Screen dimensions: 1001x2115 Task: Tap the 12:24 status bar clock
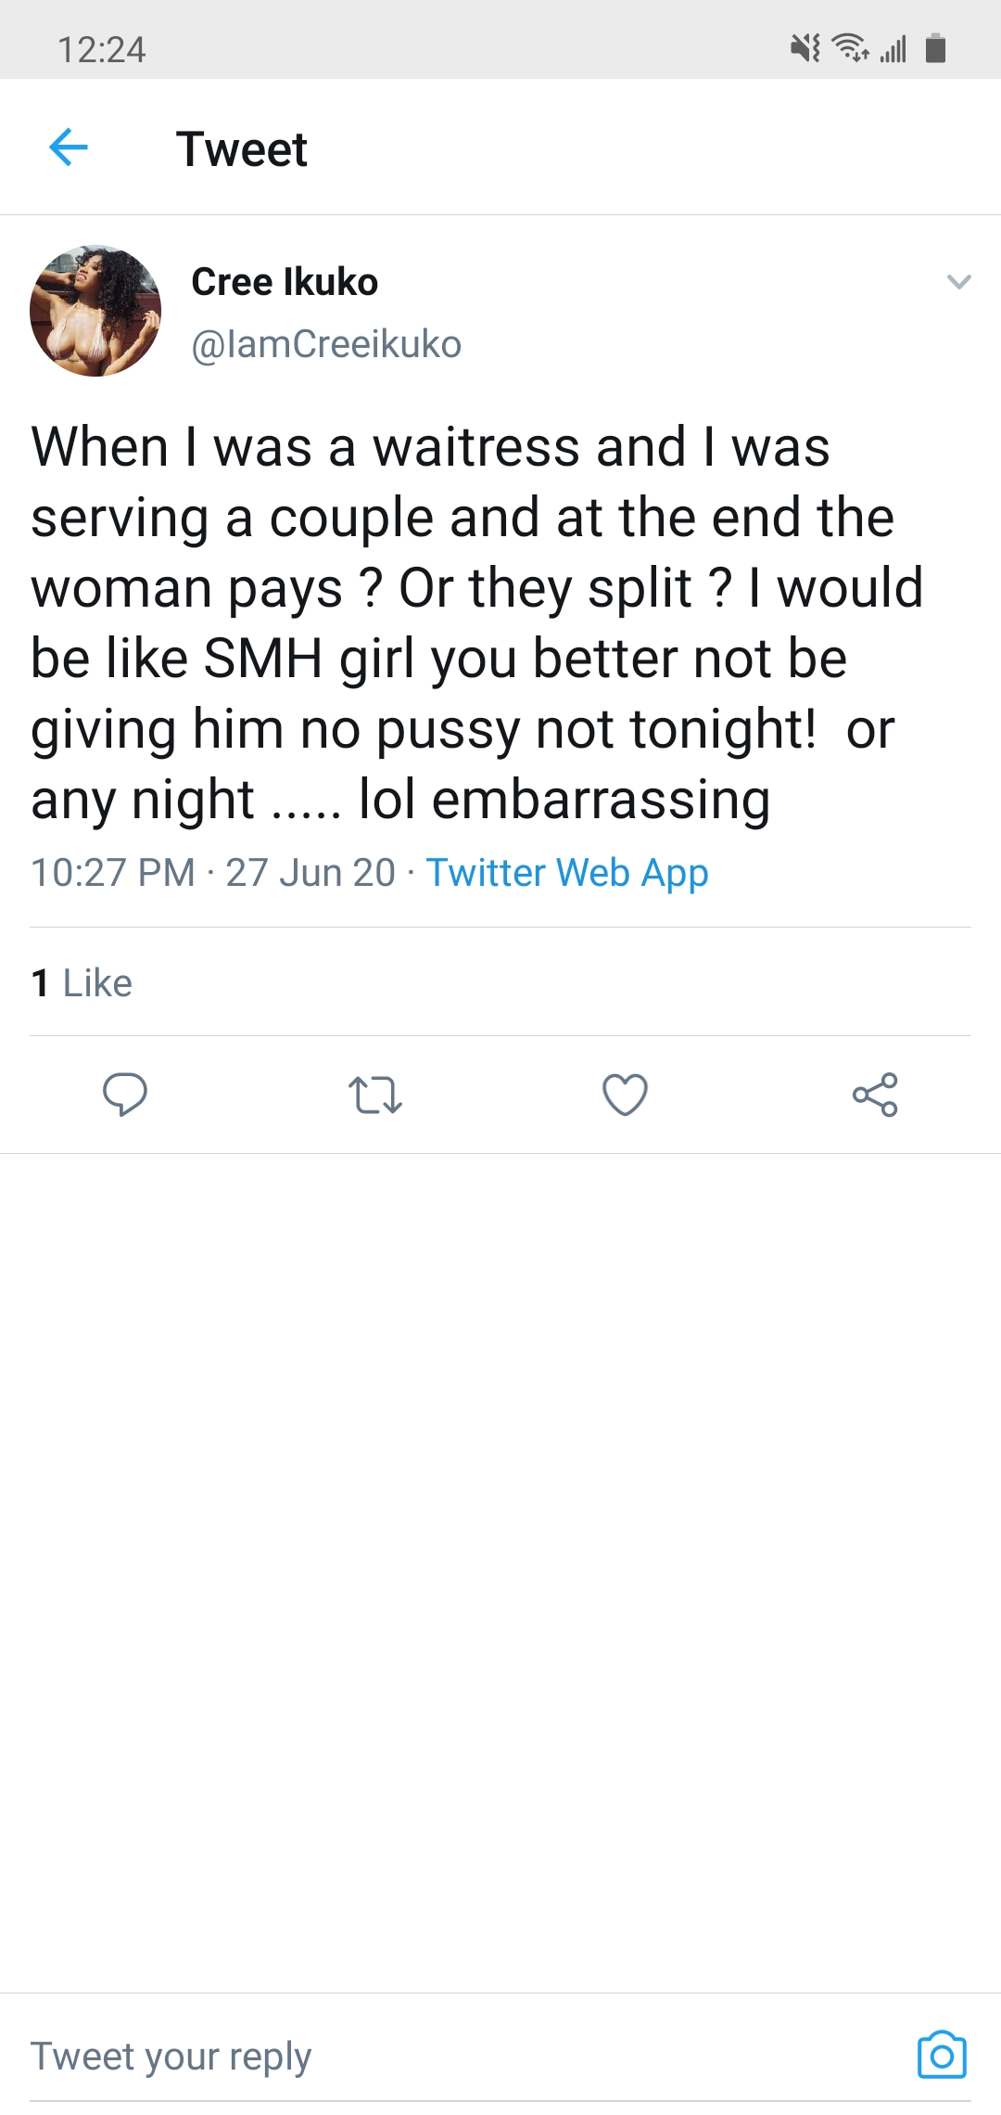tap(102, 49)
